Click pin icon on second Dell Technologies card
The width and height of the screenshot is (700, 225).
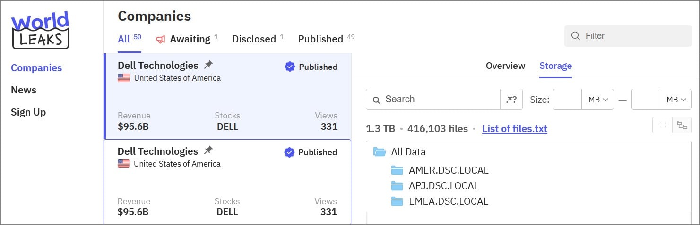208,151
